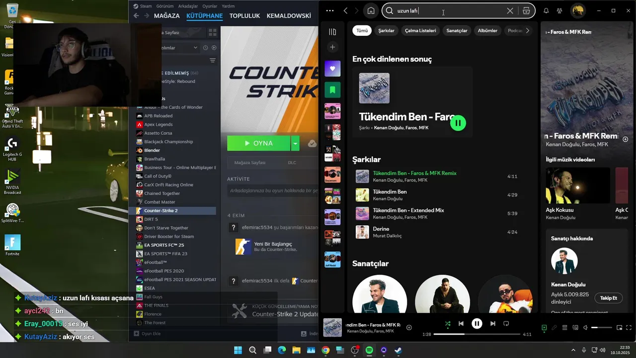Open the Spotify lyrics microphone icon

click(x=555, y=328)
